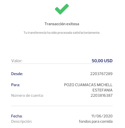The width and height of the screenshot is (125, 128).
Task: Click ESTEFANIA in recipient name
Action: [x=103, y=90]
